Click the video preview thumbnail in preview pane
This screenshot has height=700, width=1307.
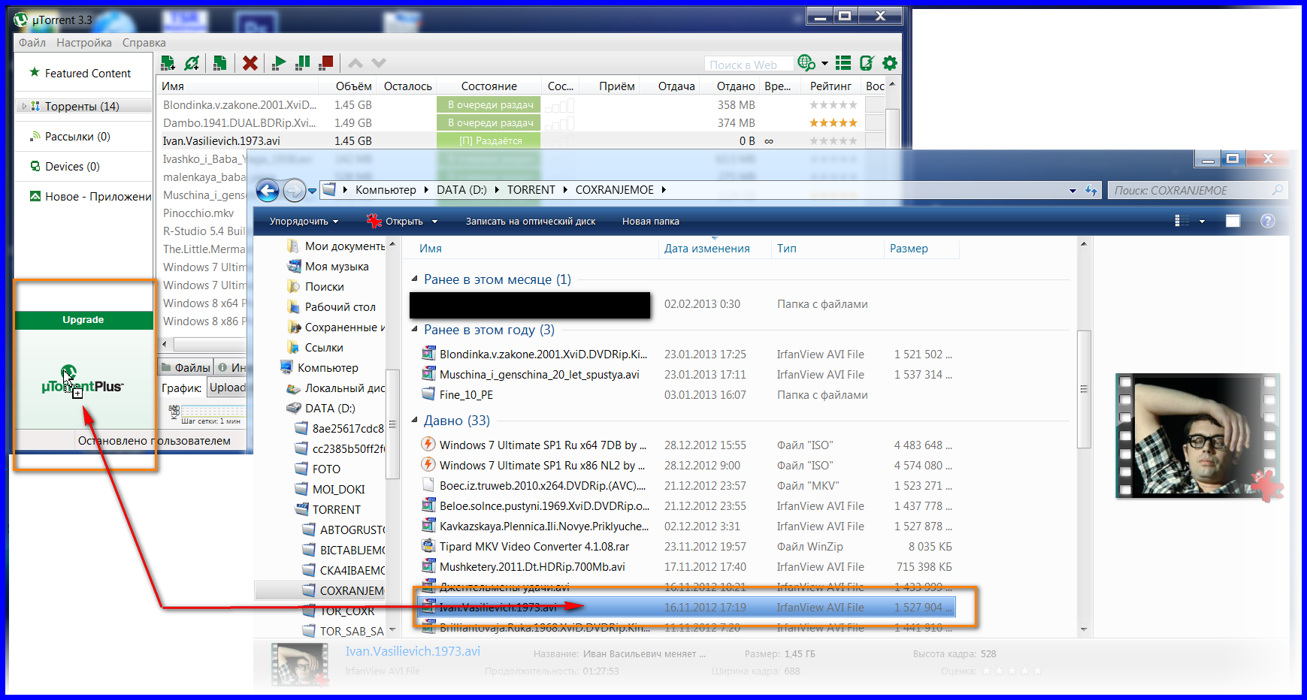click(x=1198, y=436)
